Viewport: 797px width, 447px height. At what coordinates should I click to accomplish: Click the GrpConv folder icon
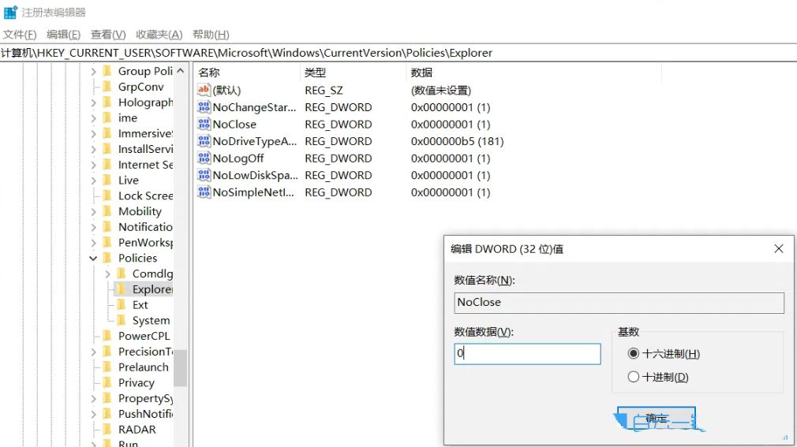pyautogui.click(x=107, y=87)
